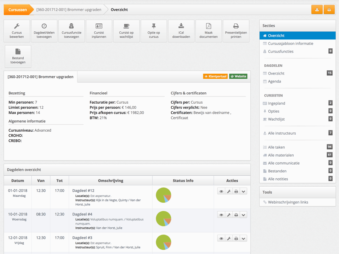
Task: Select the [360-201712-001] Brommer upgraden tab
Action: coord(40,77)
